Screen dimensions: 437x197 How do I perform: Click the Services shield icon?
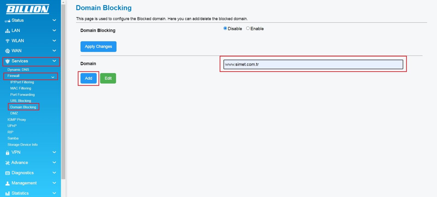[x=7, y=61]
